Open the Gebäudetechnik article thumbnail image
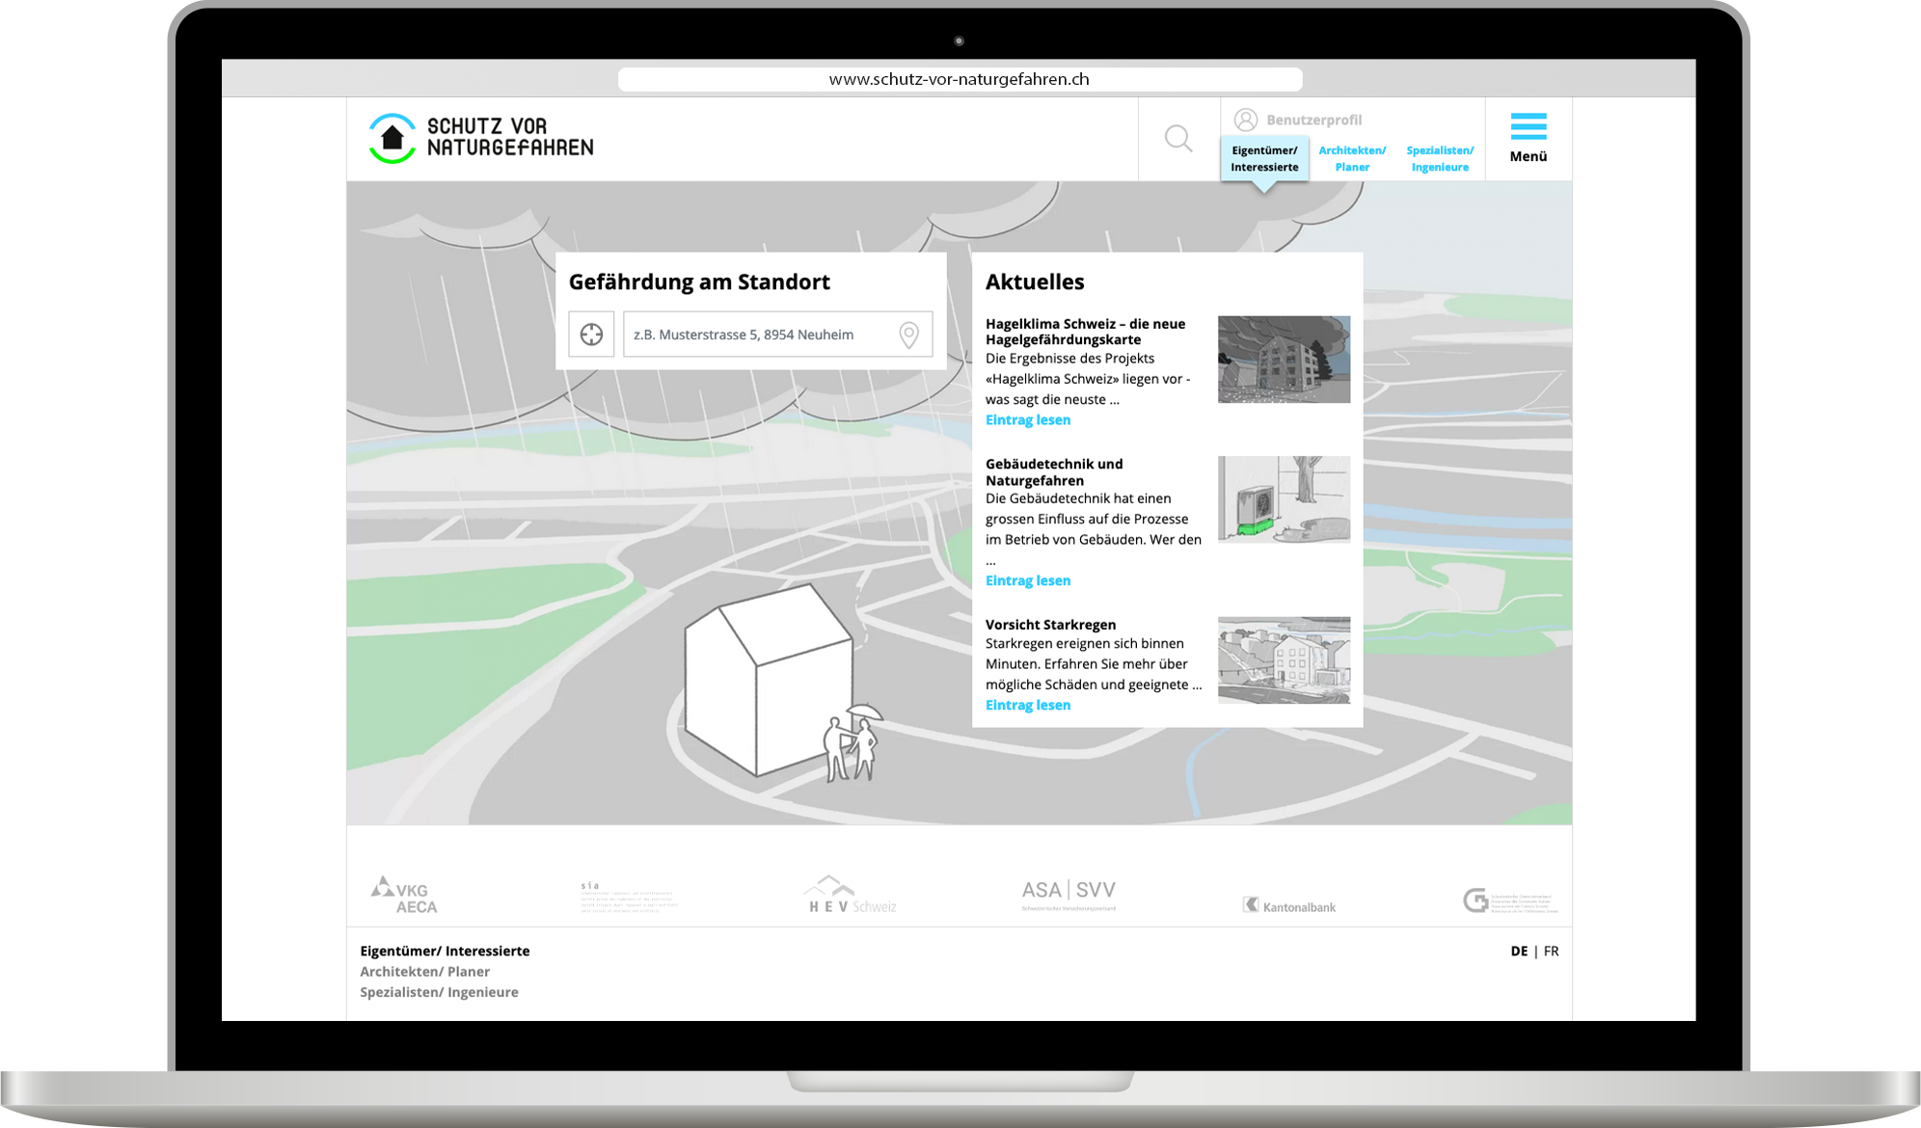 1284,499
